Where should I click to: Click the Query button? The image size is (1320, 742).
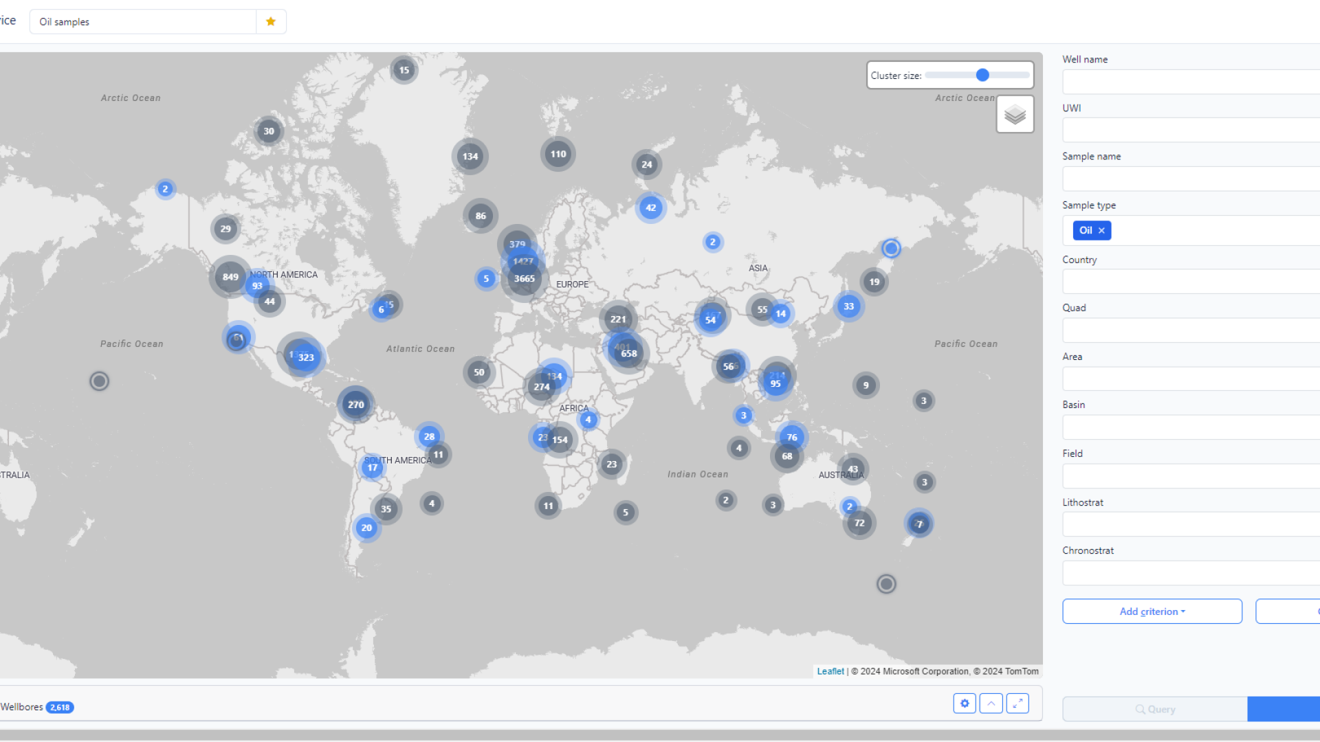1155,709
